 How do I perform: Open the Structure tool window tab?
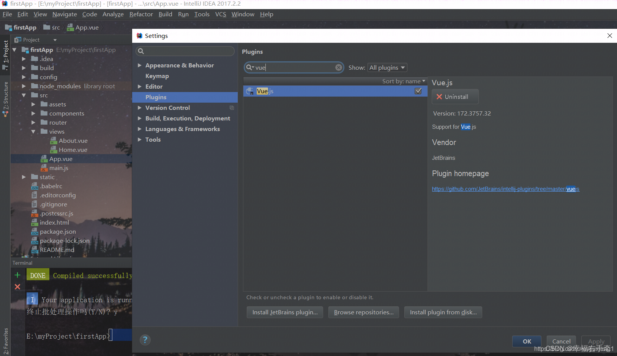(5, 99)
